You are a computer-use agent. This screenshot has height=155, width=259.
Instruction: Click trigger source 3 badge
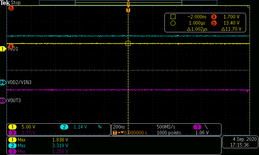197,127
